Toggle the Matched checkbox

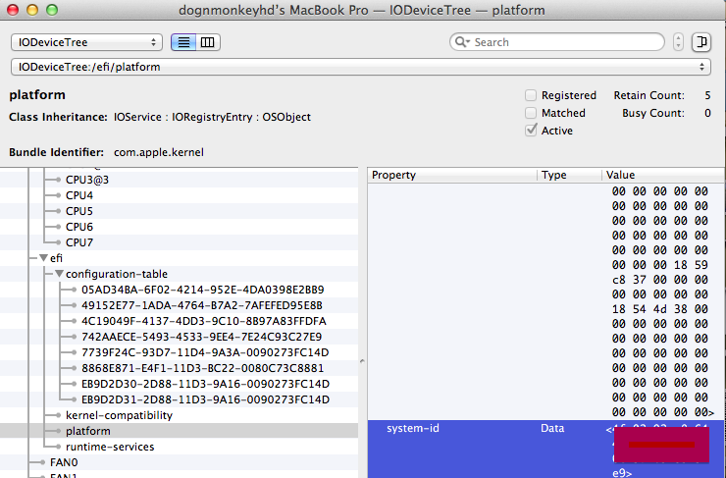[531, 113]
